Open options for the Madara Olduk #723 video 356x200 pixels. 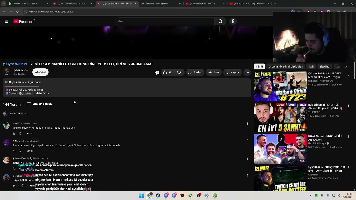[348, 74]
